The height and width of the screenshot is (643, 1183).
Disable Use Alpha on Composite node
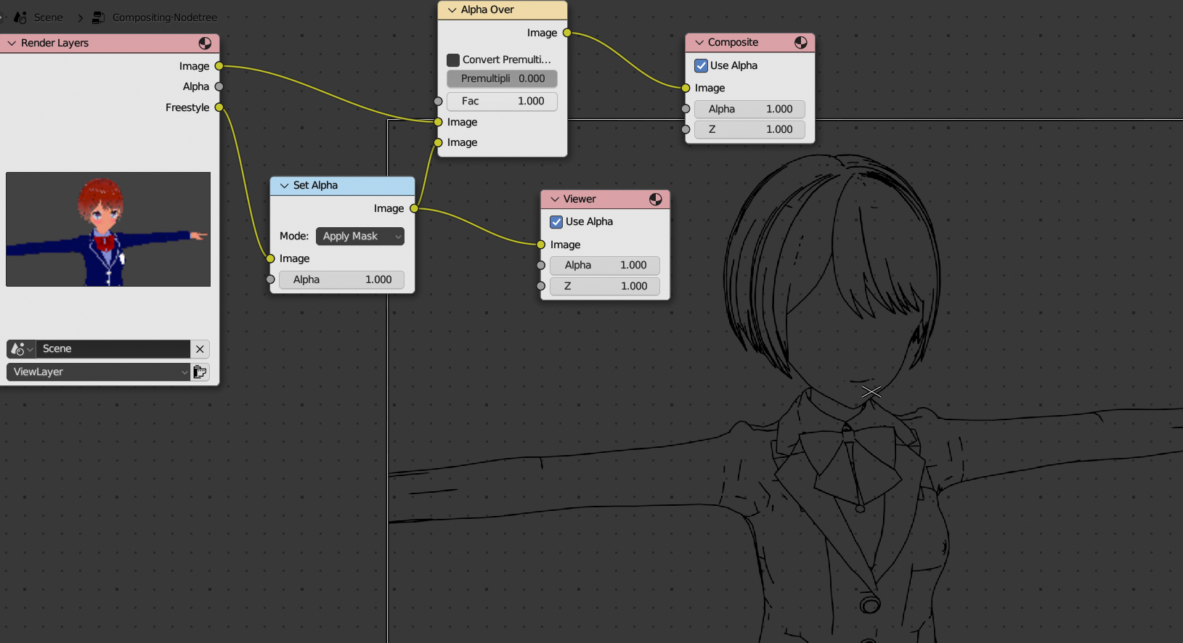pyautogui.click(x=702, y=65)
